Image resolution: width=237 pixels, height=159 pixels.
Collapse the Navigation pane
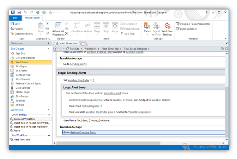tap(49, 43)
